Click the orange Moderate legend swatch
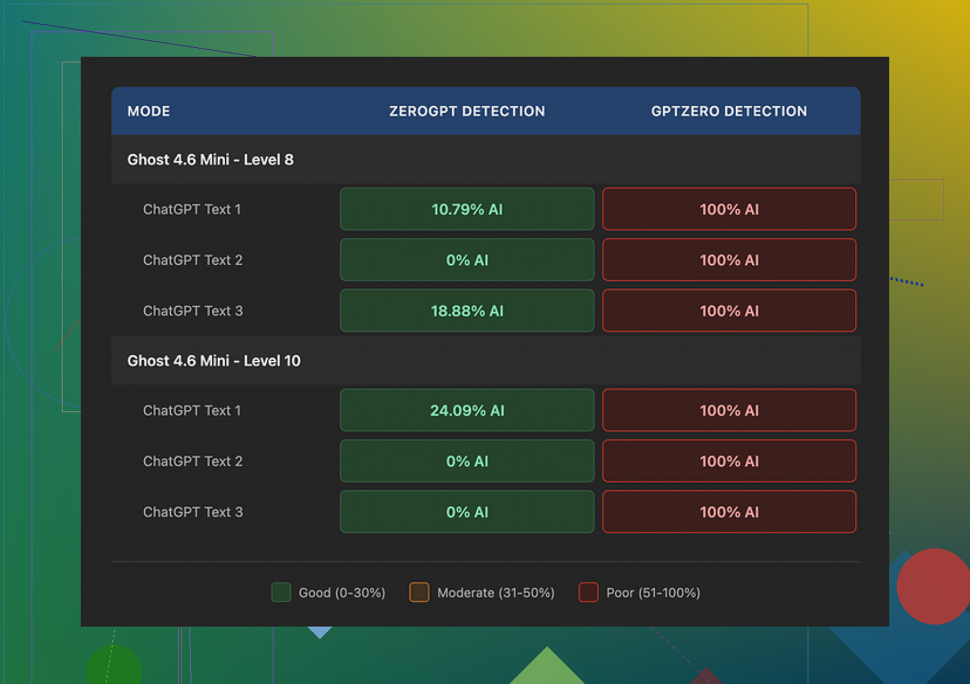The width and height of the screenshot is (970, 684). pos(419,593)
